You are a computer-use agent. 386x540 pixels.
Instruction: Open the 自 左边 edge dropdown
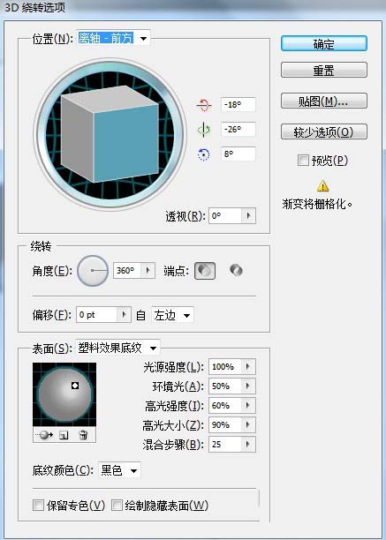click(x=172, y=315)
